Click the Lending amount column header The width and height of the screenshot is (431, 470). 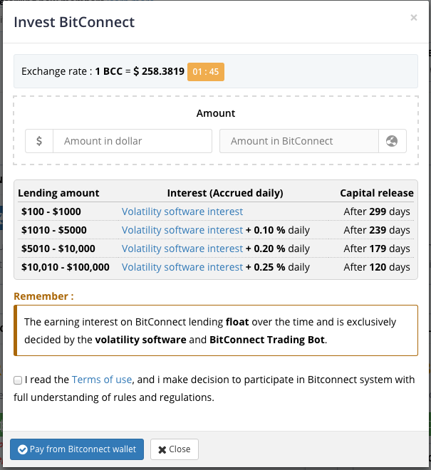click(58, 193)
